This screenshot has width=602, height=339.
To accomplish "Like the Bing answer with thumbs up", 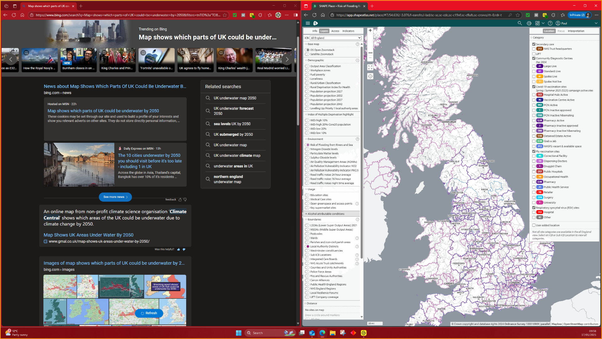I will point(179,249).
